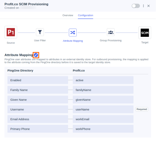
Task: Click the Target step label
Action: pos(145,42)
